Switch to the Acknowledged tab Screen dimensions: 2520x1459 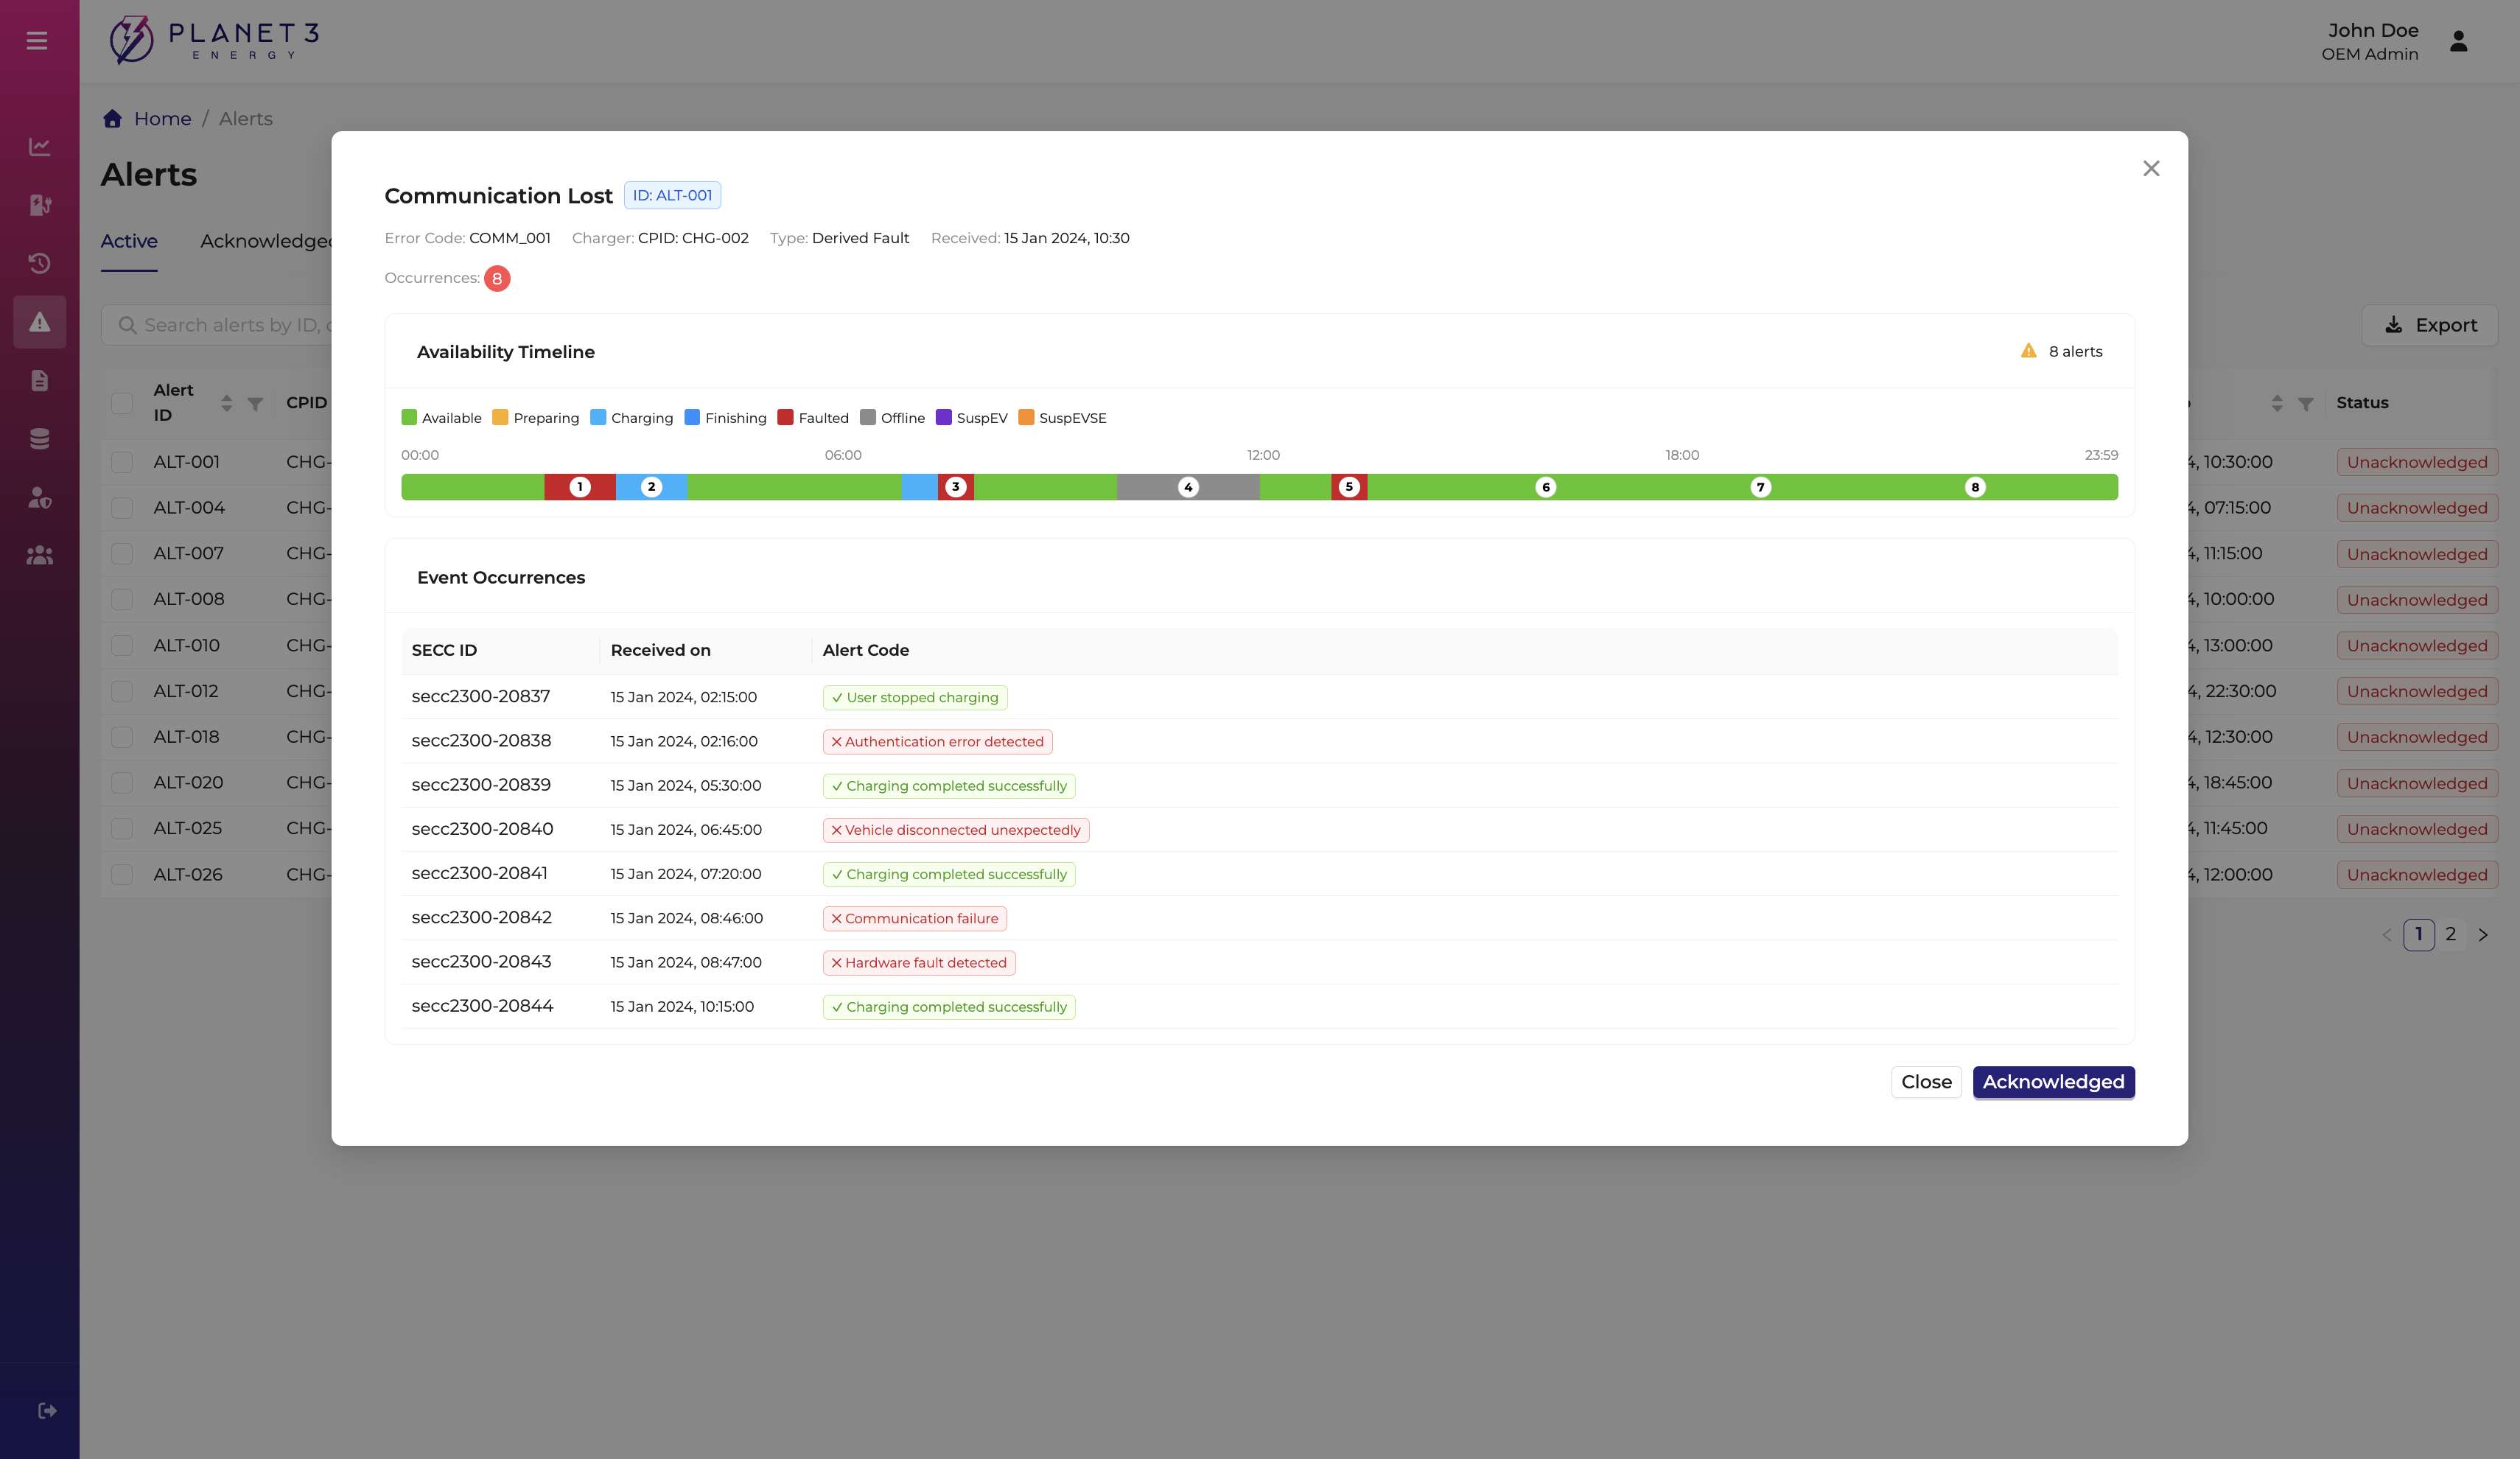tap(266, 241)
